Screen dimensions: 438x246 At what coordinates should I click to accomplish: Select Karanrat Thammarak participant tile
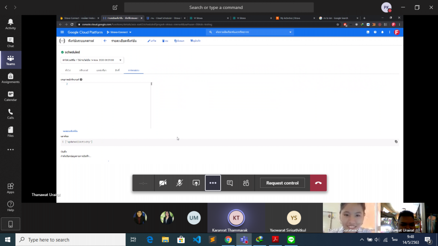point(236,218)
